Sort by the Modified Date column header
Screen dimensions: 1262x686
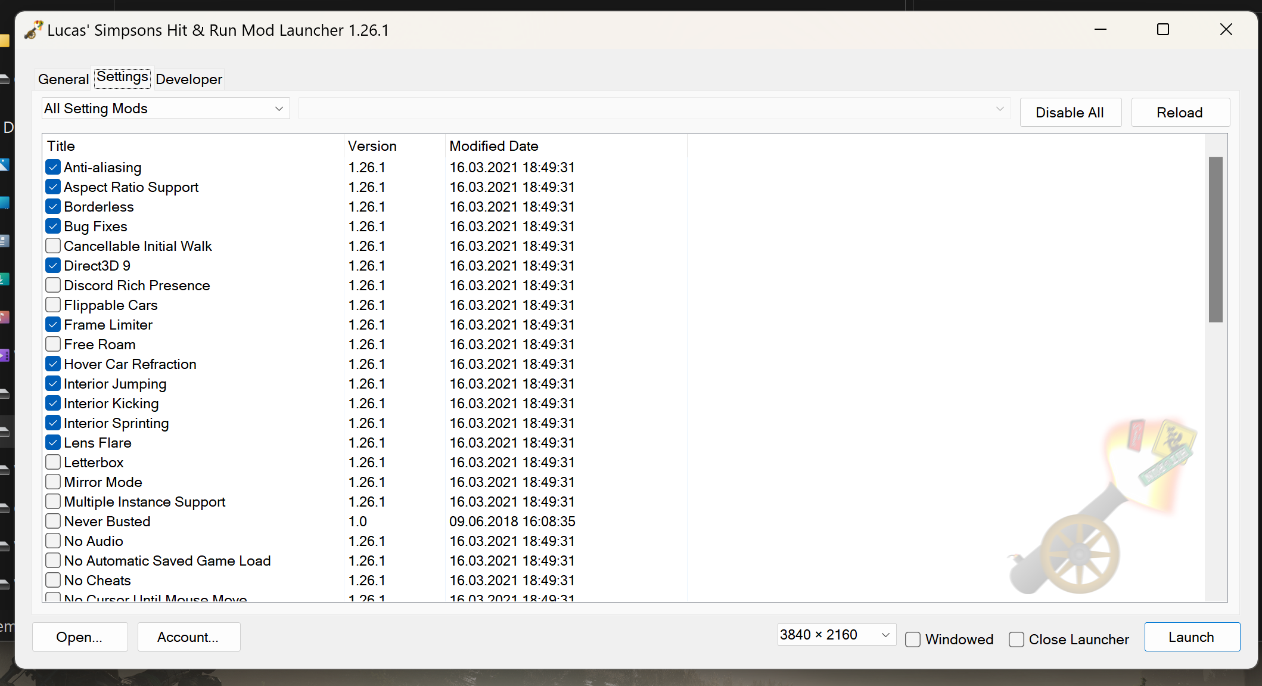click(x=566, y=146)
